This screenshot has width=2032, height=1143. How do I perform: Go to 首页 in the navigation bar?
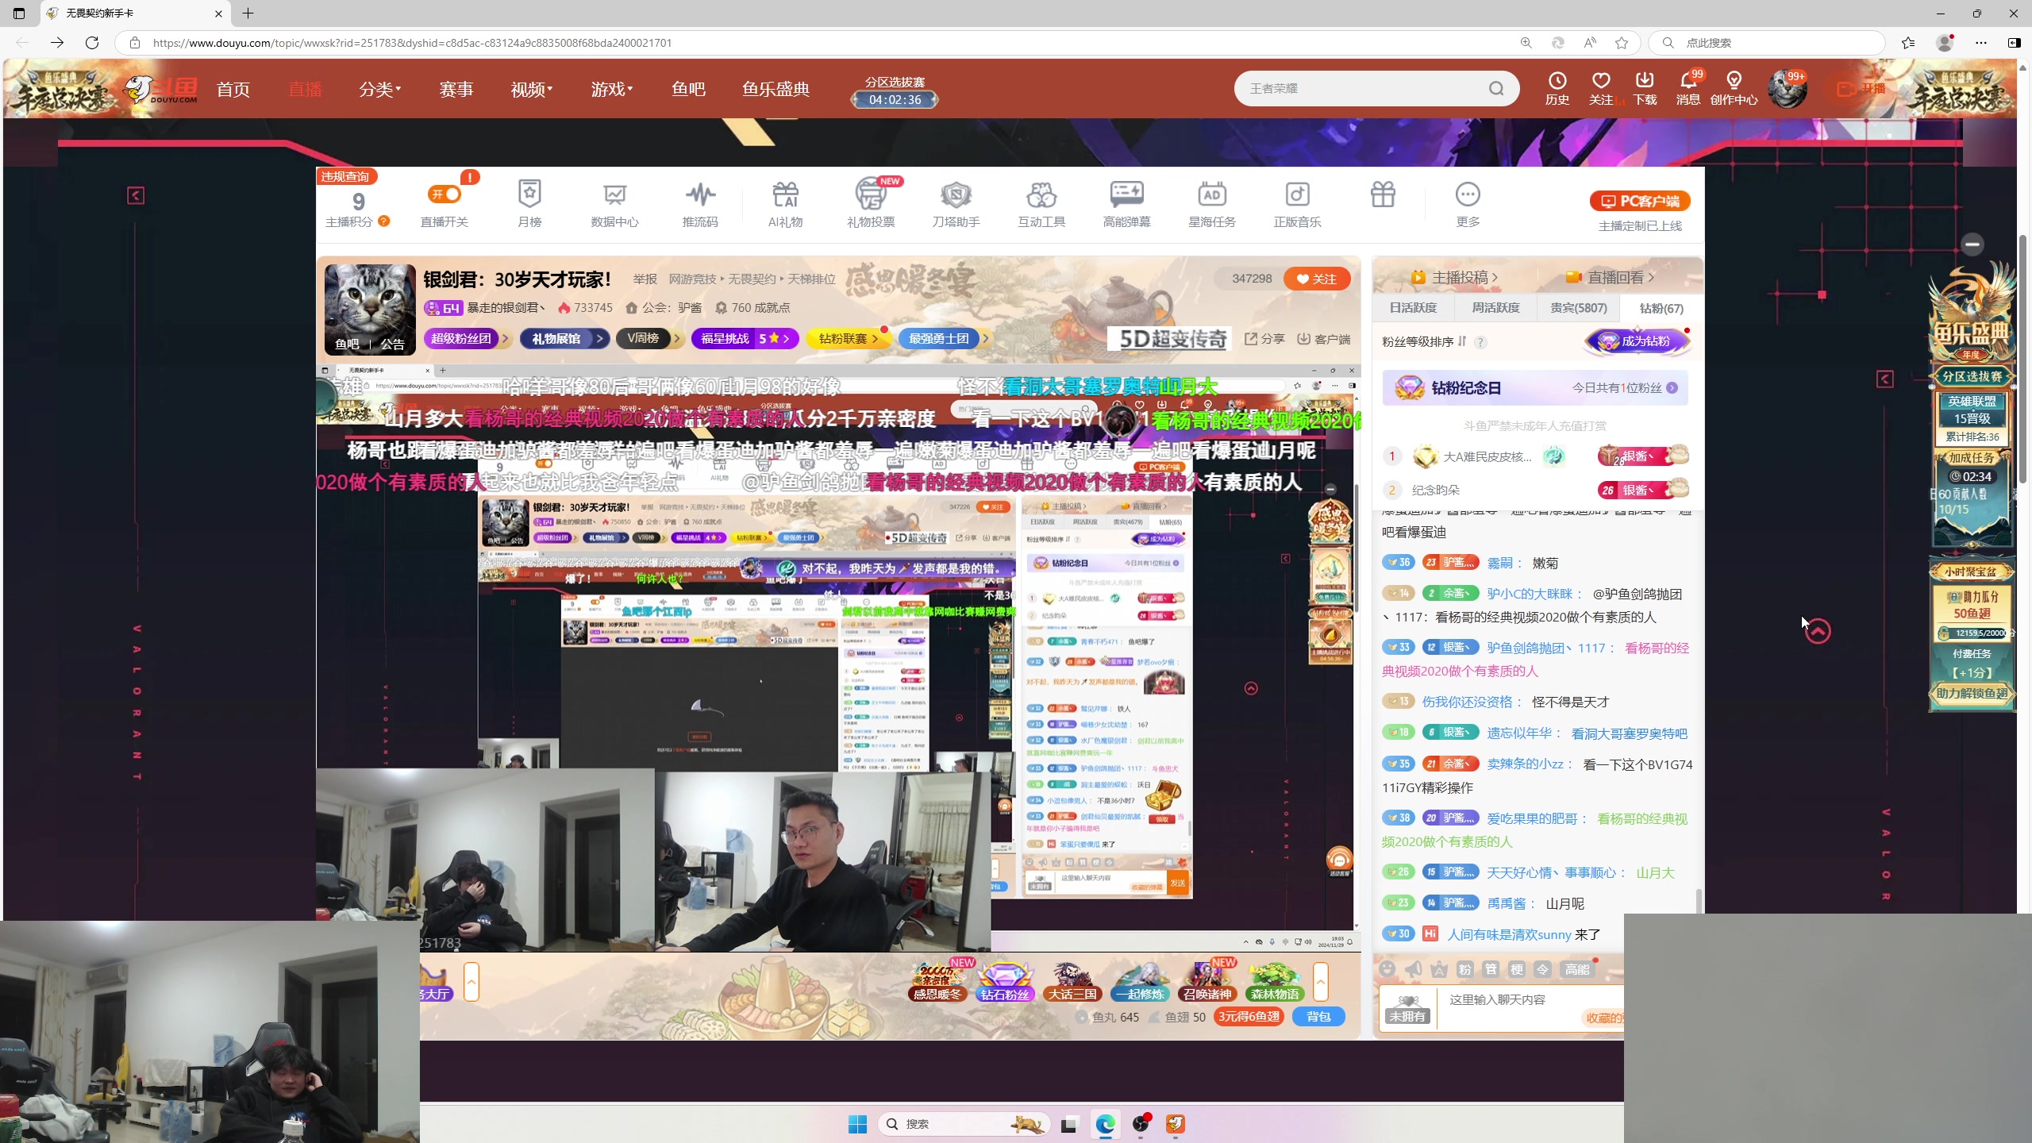pyautogui.click(x=233, y=89)
